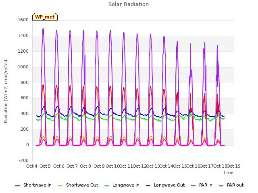Click the PAR in legend entry
The height and width of the screenshot is (193, 258).
tap(202, 185)
